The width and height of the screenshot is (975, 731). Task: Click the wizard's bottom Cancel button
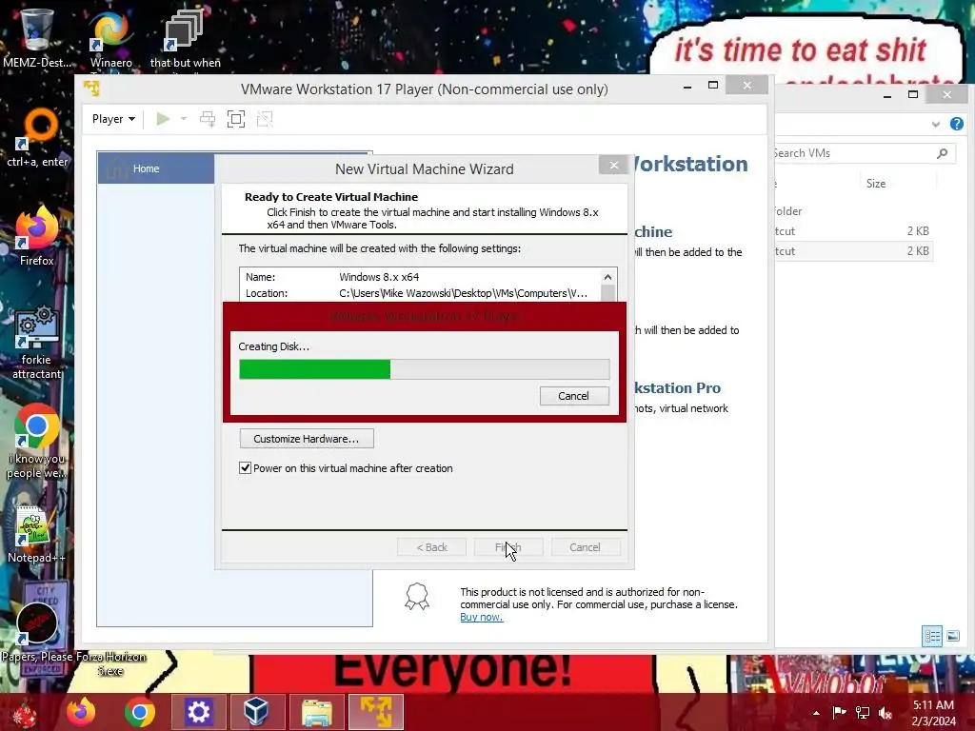click(586, 547)
